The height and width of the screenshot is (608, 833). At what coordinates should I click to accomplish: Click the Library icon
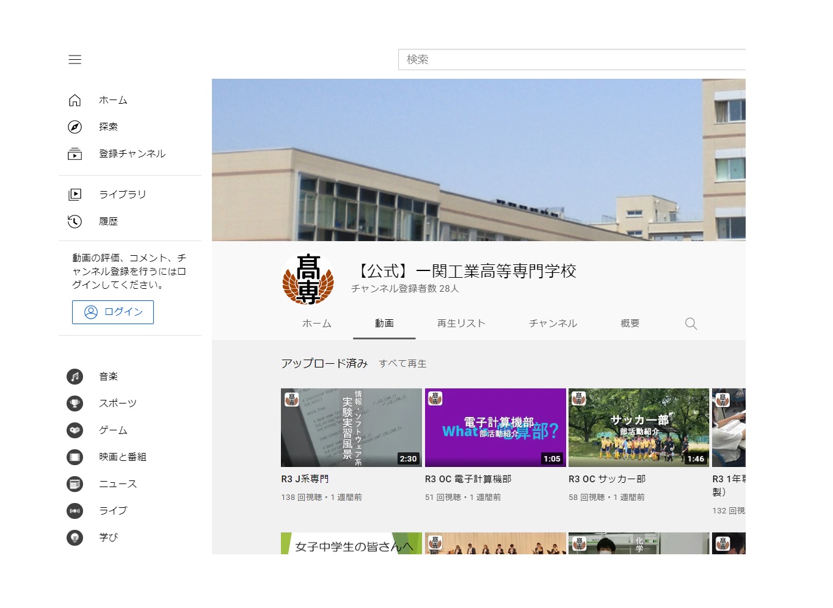pyautogui.click(x=75, y=195)
